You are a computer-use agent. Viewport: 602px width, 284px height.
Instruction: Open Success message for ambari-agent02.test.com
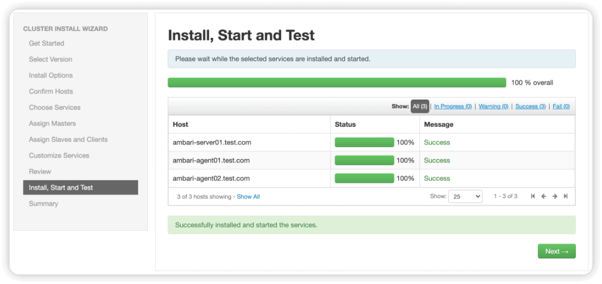point(437,178)
